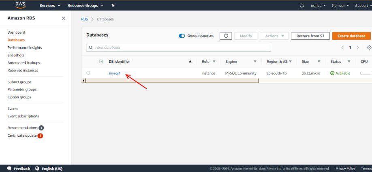Click the Feedback speech bubble icon
Screen dimensions: 372x172
click(9, 168)
